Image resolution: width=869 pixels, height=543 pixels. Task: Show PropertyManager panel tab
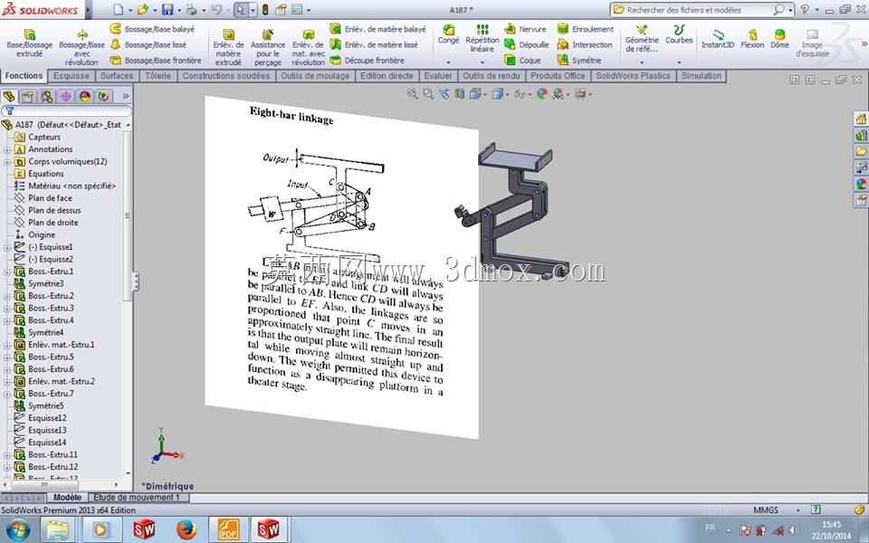[27, 97]
